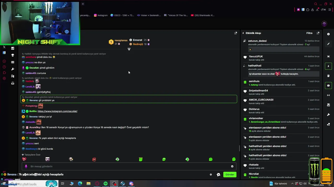Viewport: 334px width, 187px height.
Task: Open browser history clock icon in sidebar
Action: click(4, 67)
